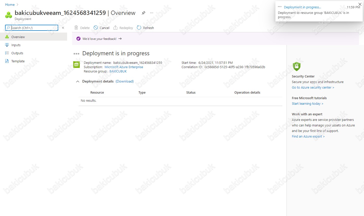The height and width of the screenshot is (216, 364).
Task: Open the Overview menu item
Action: pyautogui.click(x=33, y=37)
